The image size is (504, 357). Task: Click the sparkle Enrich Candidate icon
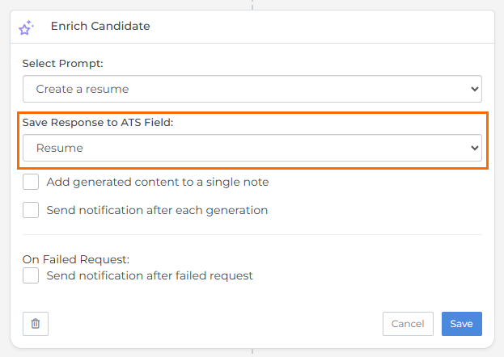click(26, 27)
